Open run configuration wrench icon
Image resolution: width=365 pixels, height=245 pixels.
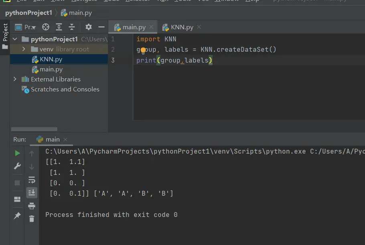pos(17,166)
